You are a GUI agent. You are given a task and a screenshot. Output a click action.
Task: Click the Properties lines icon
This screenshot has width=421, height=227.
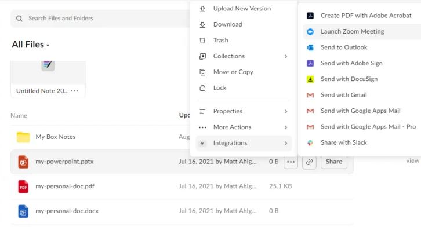click(202, 111)
